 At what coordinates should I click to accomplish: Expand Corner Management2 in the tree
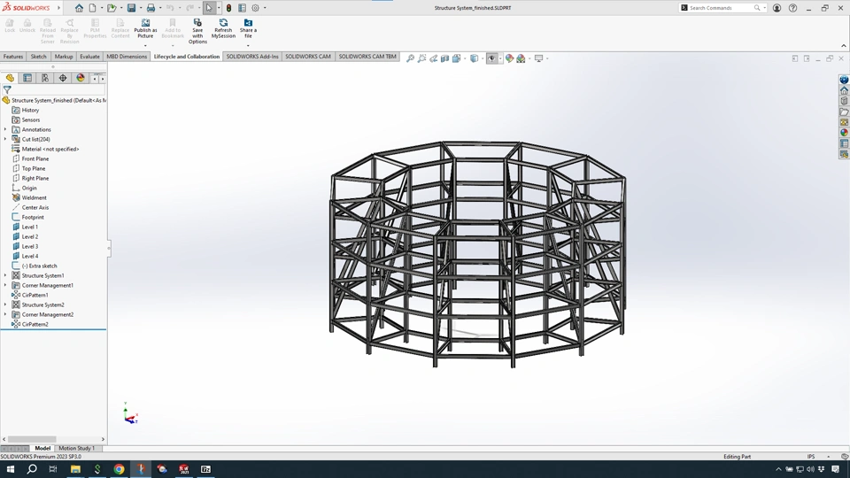[5, 314]
